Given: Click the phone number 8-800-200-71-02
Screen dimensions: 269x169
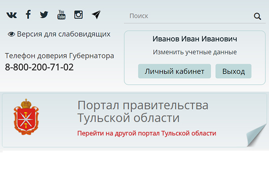Looking at the screenshot, I should tap(39, 67).
